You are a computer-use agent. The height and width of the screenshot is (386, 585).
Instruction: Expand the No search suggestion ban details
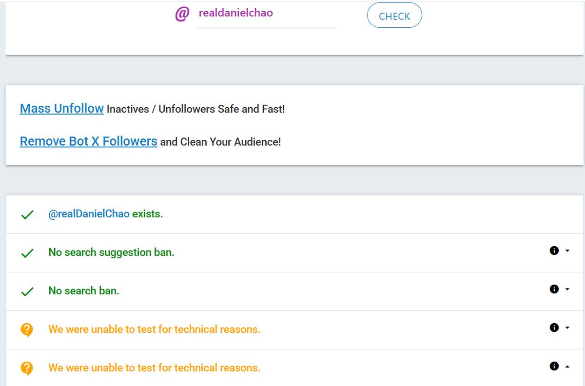[567, 251]
